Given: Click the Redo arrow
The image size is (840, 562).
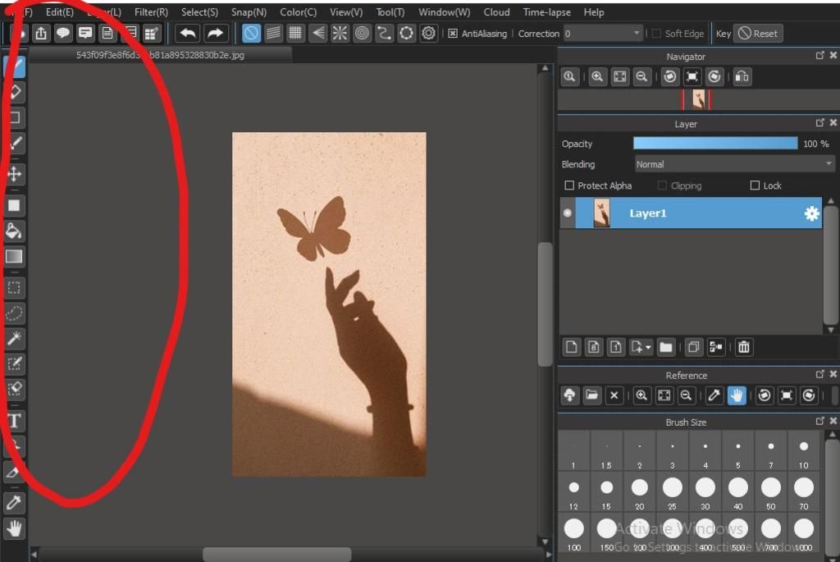Looking at the screenshot, I should pyautogui.click(x=215, y=33).
